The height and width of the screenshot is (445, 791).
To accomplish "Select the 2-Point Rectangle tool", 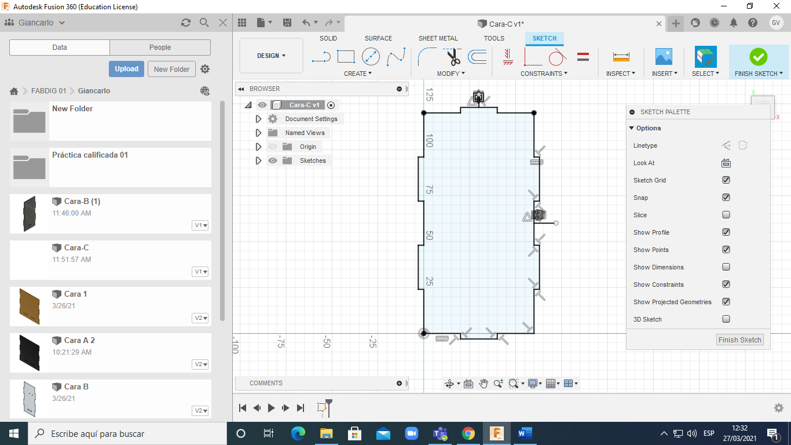I will (x=346, y=57).
